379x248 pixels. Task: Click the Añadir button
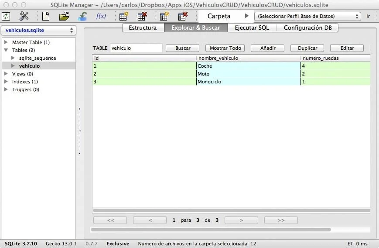[x=268, y=48]
